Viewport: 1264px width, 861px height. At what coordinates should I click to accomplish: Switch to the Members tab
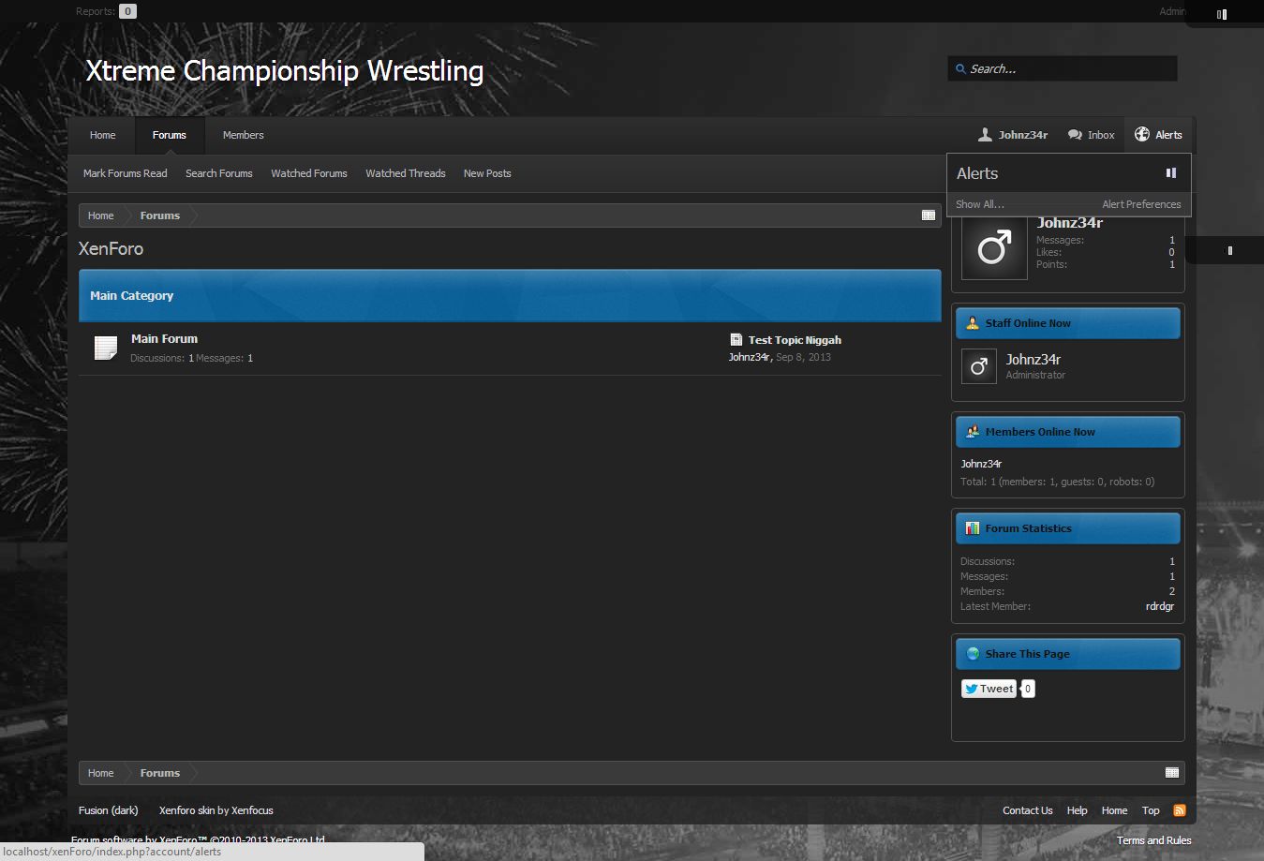243,135
